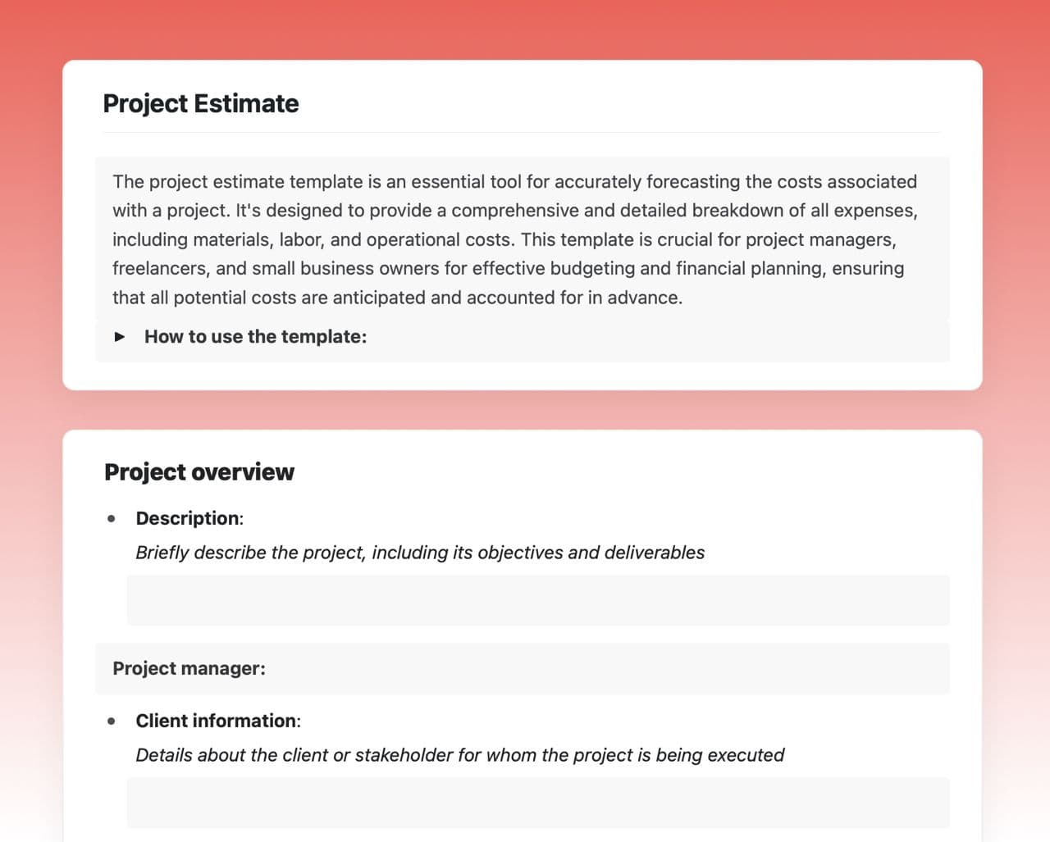
Task: Click the pink gap between the two cards
Action: (525, 410)
